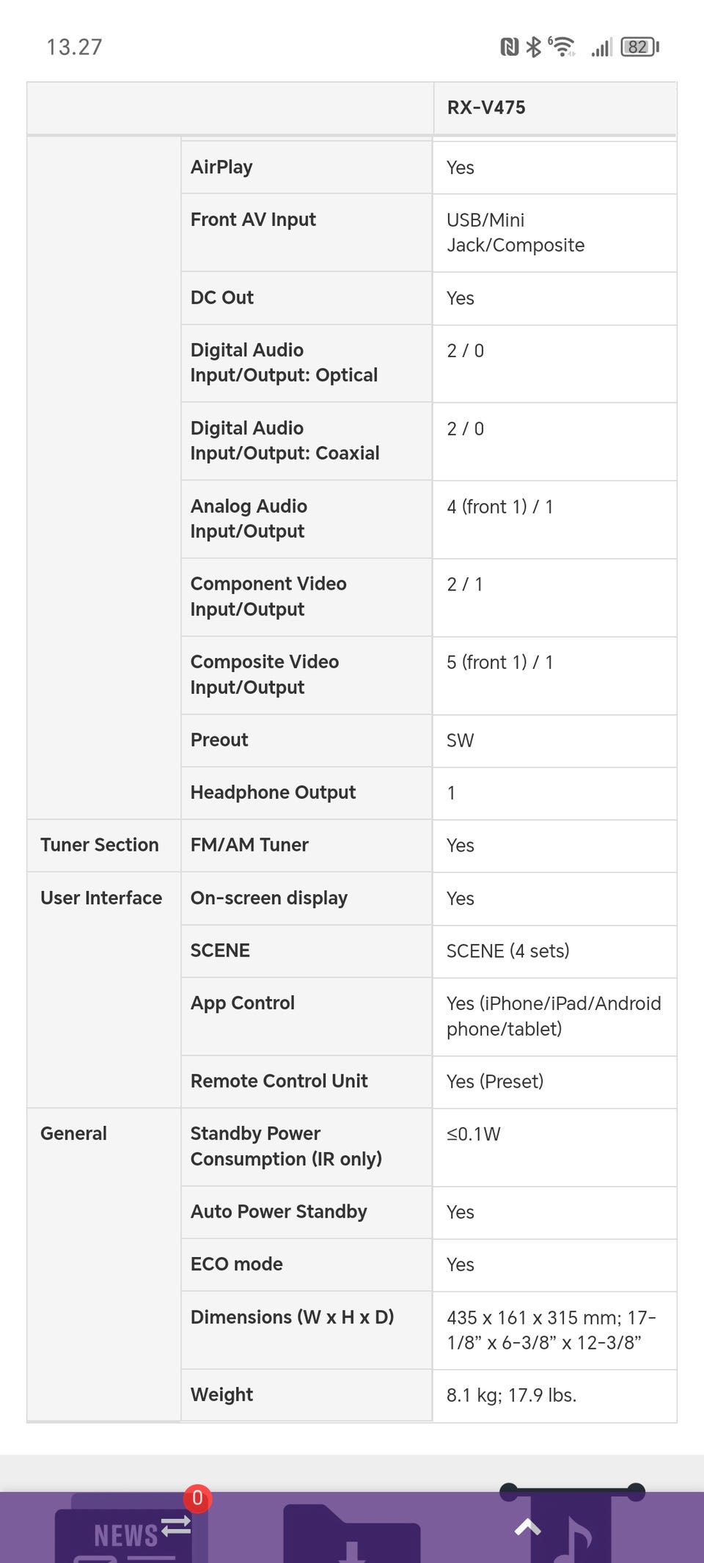This screenshot has width=704, height=1563.
Task: Tap the NFC status icon
Action: [x=509, y=48]
